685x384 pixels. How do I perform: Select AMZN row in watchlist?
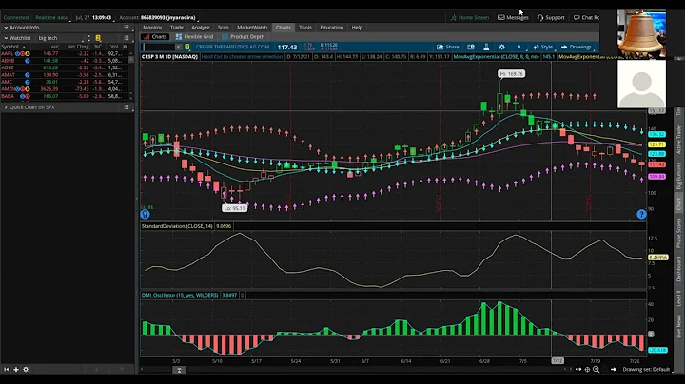click(65, 88)
